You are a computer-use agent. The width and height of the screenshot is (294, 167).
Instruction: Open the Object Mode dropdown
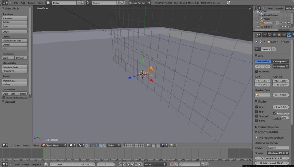point(54,145)
